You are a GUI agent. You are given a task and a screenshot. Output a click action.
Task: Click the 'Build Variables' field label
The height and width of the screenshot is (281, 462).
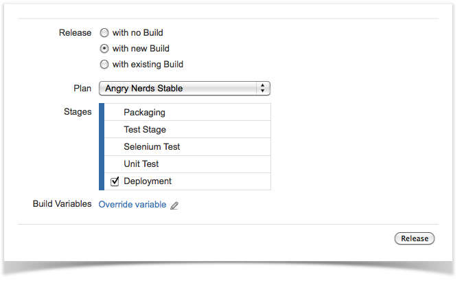[x=62, y=204]
